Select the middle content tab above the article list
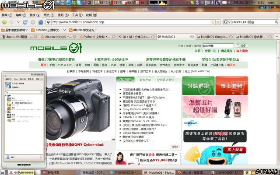 (x=145, y=80)
